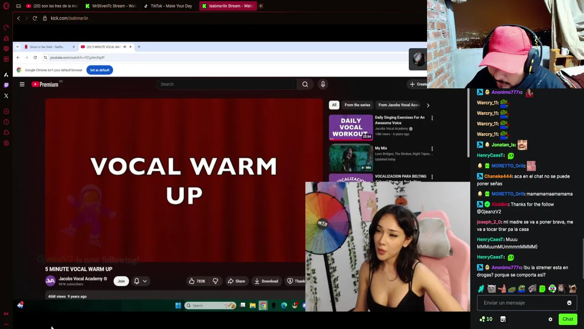Open Opera tab islands workspace icon
This screenshot has width=584, height=329.
[x=18, y=6]
